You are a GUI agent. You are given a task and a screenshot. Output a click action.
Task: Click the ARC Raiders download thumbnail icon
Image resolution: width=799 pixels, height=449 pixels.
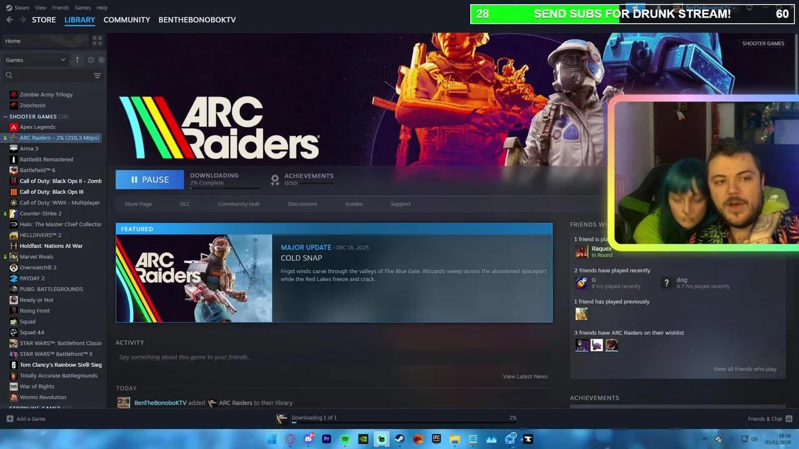pyautogui.click(x=282, y=418)
